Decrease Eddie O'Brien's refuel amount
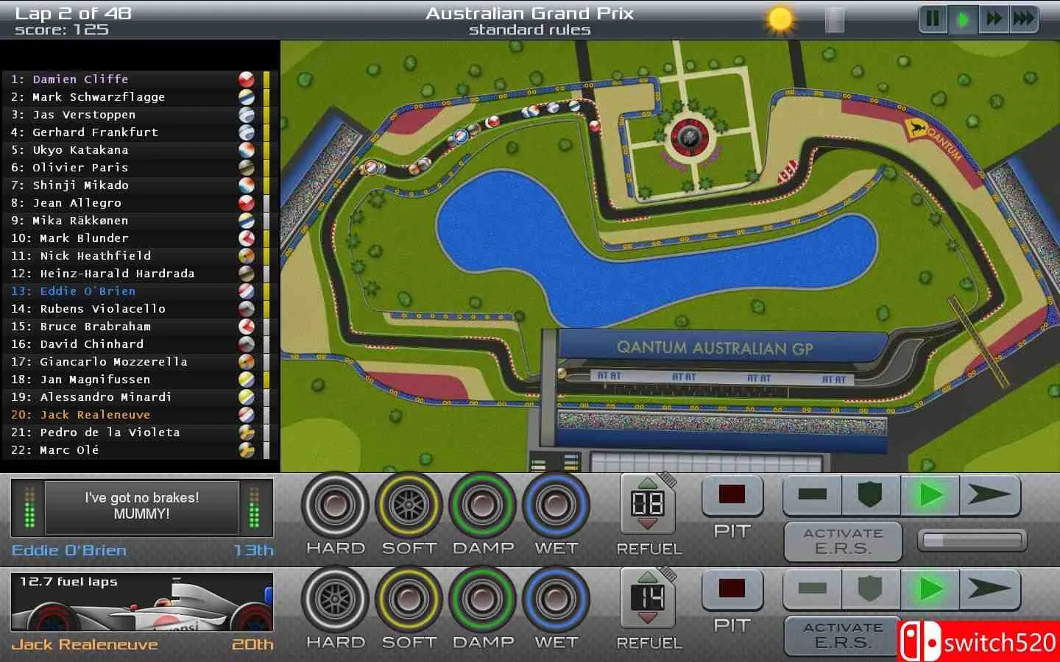 647,524
